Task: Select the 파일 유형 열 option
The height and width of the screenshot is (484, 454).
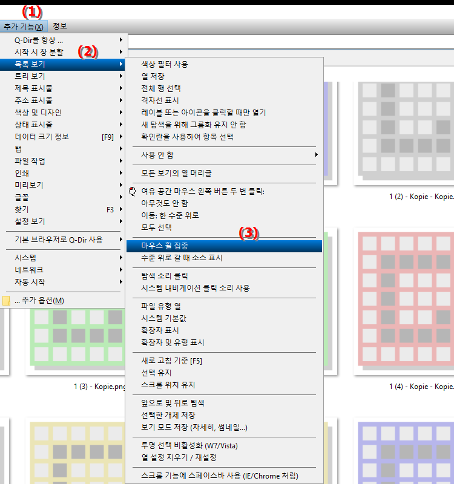Action: pyautogui.click(x=224, y=306)
